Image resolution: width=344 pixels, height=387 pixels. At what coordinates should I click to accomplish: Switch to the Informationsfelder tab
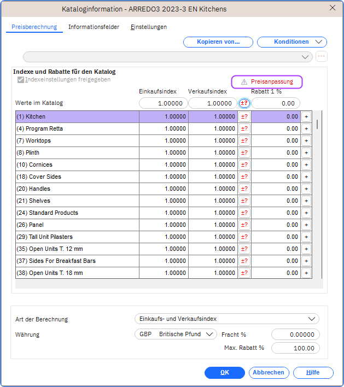pyautogui.click(x=94, y=27)
